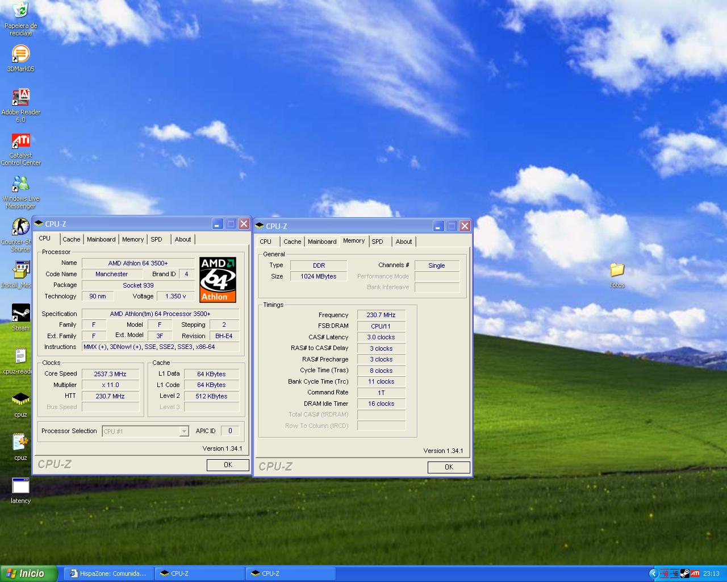Switch to SPD tab in right CPU-Z
The image size is (727, 582).
click(377, 242)
